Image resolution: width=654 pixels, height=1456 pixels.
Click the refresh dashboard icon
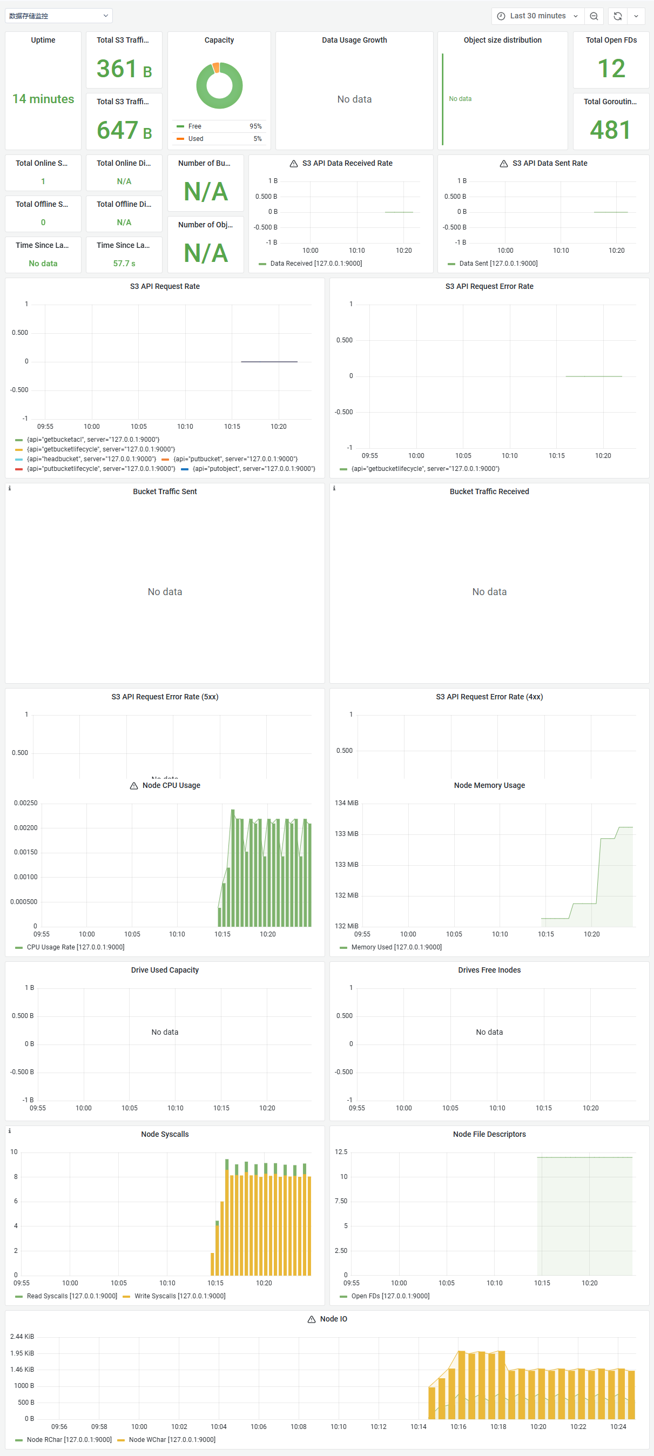click(x=618, y=16)
